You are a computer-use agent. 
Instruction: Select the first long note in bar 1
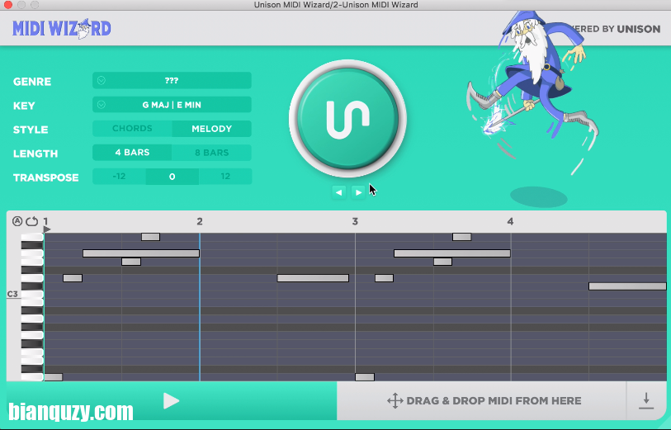[x=141, y=253]
